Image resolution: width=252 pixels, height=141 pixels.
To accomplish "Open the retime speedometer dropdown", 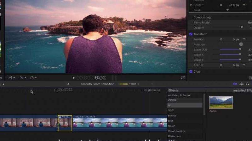I will coord(34,78).
